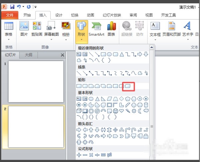
Task: Click the 文本框 text box button
Action: pos(155,31)
